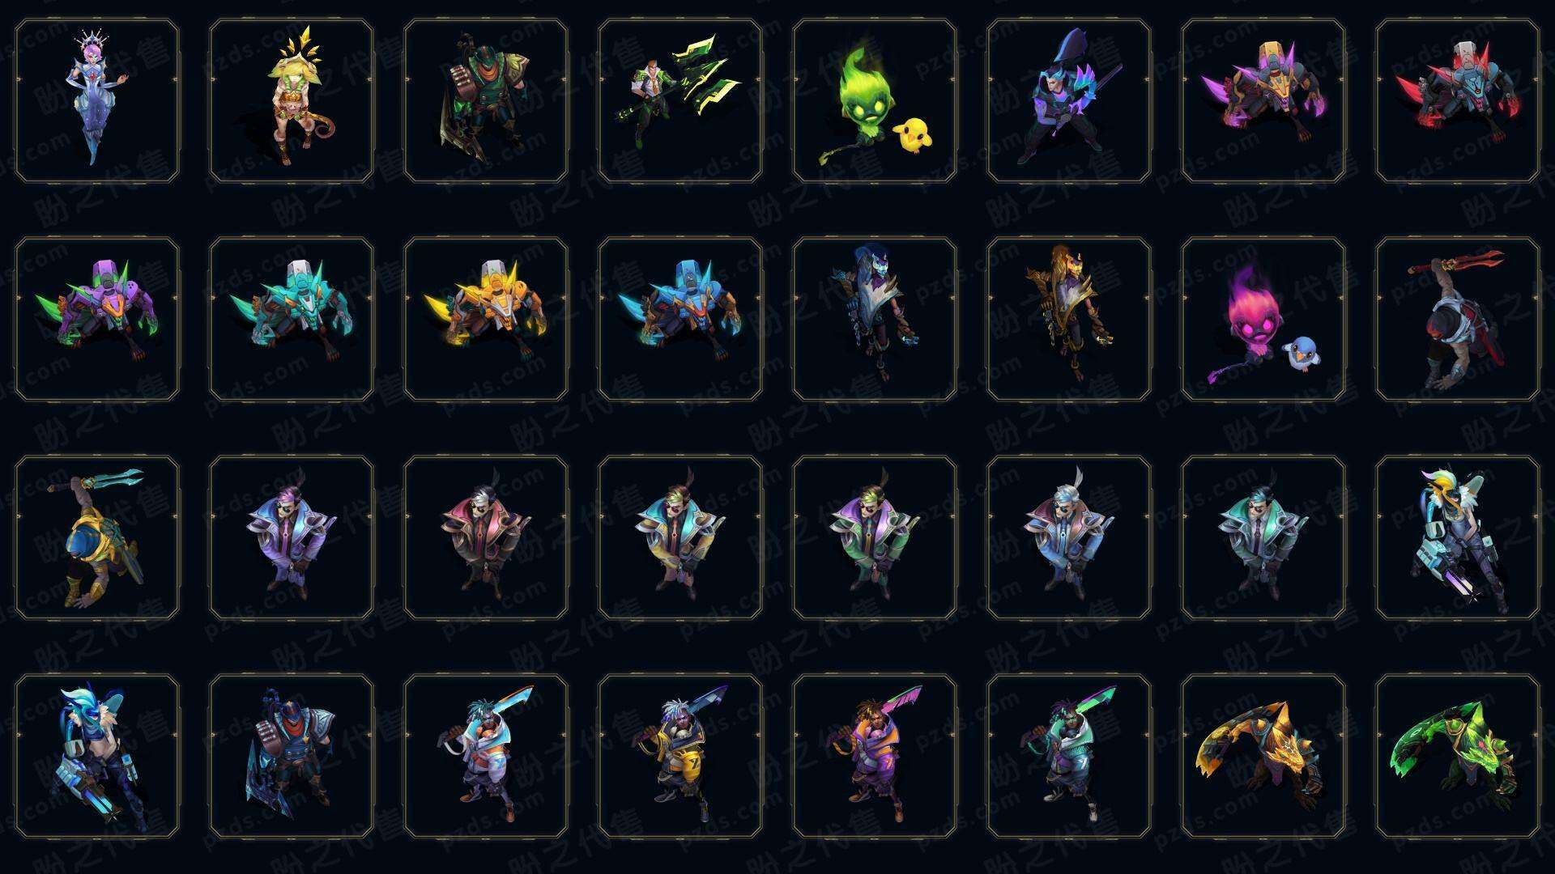Select the yellow and white mech beast chroma

coord(486,319)
